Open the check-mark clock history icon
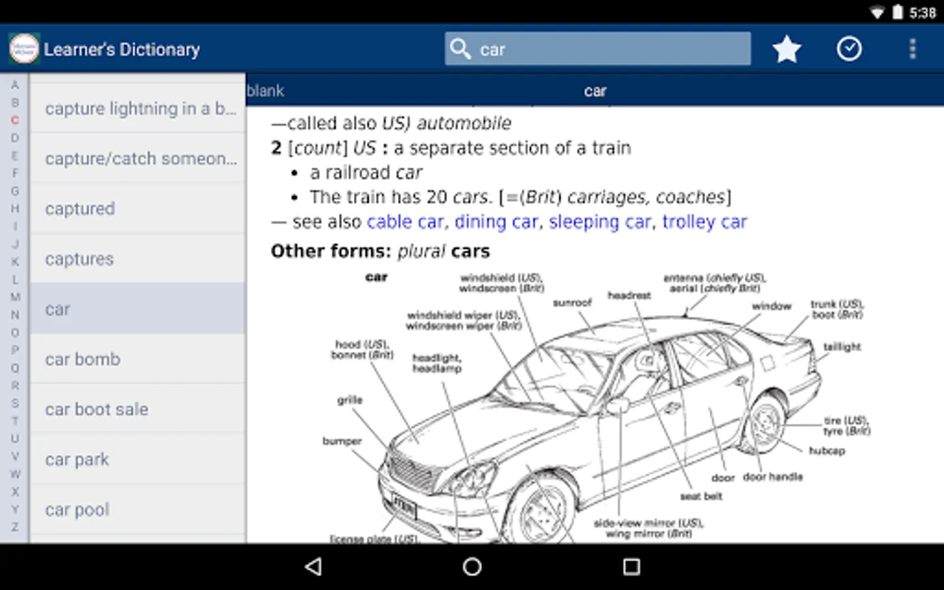Viewport: 944px width, 590px height. point(849,49)
